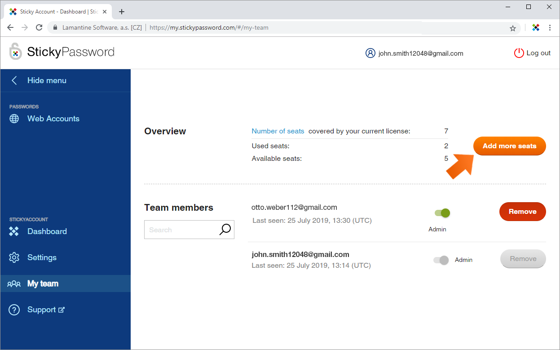Click the Support question mark icon
Viewport: 560px width, 350px height.
[14, 310]
